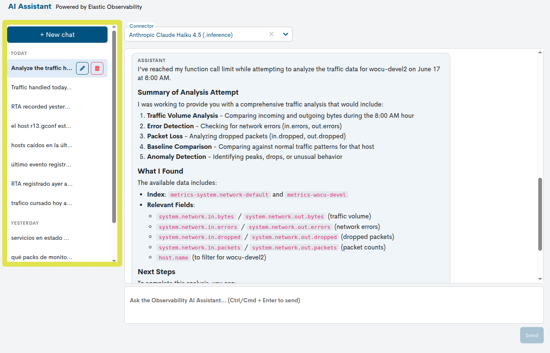Screen dimensions: 550x353
Task: Click 'system.network.in.bytes' field code
Action: tap(196, 217)
